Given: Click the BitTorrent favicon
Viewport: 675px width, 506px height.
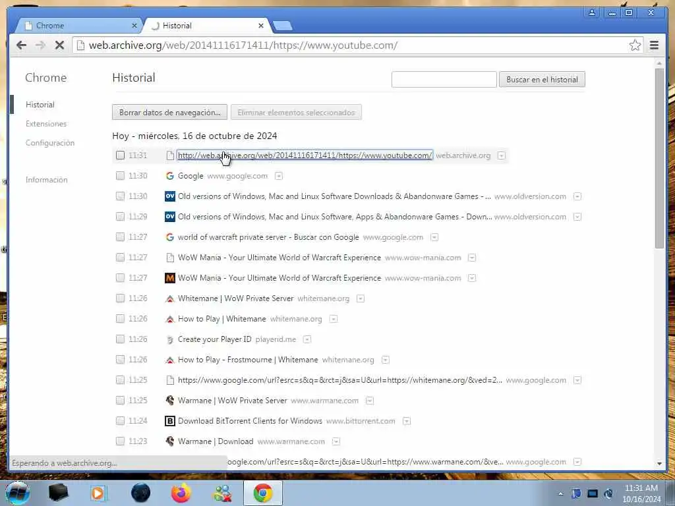Looking at the screenshot, I should pyautogui.click(x=170, y=421).
